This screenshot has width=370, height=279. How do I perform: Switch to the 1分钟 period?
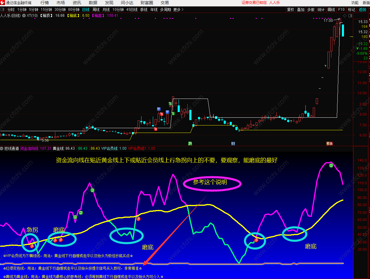point(22,10)
